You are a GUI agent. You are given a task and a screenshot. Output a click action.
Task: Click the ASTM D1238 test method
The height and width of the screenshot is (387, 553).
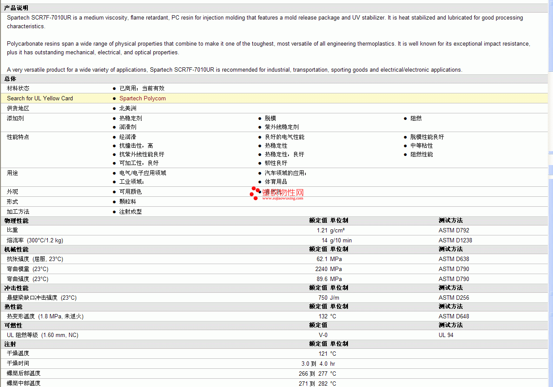(455, 240)
